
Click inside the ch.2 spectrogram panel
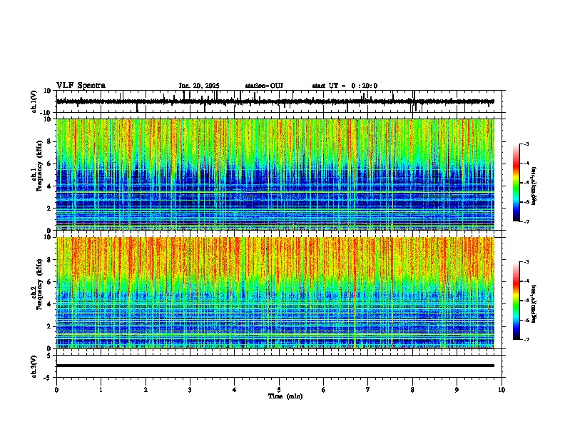275,293
